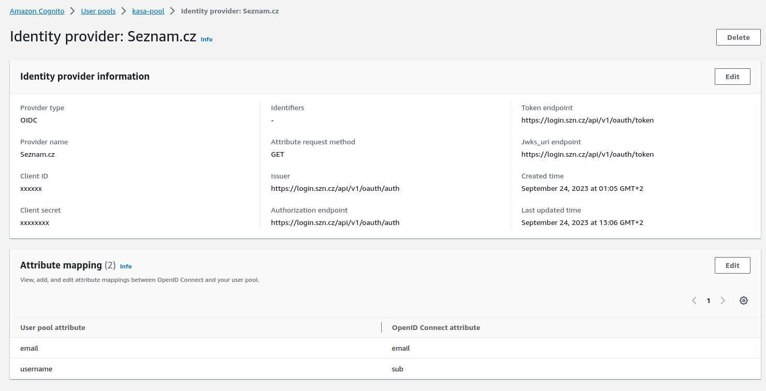Select the Last updated time value 13:06
This screenshot has width=766, height=391.
coord(583,222)
